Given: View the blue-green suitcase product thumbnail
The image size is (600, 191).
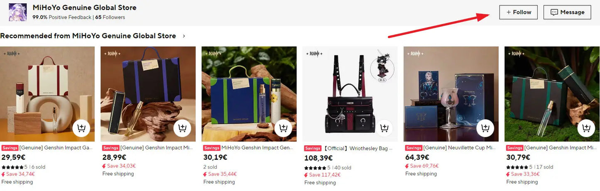Looking at the screenshot, I should [x=249, y=94].
